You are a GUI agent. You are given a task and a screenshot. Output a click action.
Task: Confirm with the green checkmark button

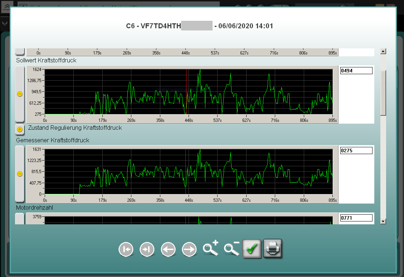pos(252,249)
